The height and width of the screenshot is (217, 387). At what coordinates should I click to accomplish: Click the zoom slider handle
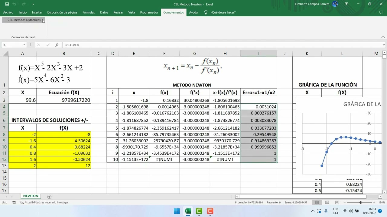coord(360,203)
